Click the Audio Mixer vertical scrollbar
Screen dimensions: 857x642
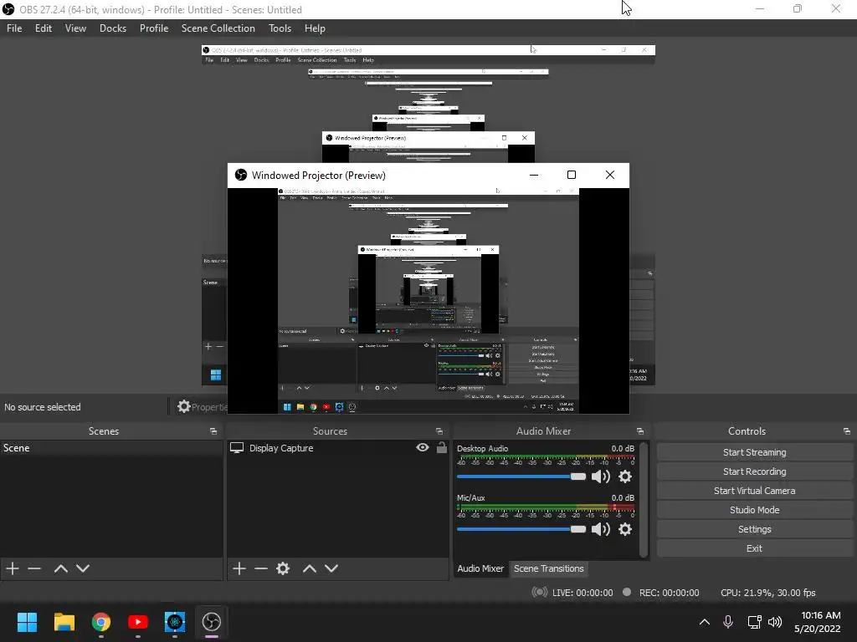[x=644, y=500]
